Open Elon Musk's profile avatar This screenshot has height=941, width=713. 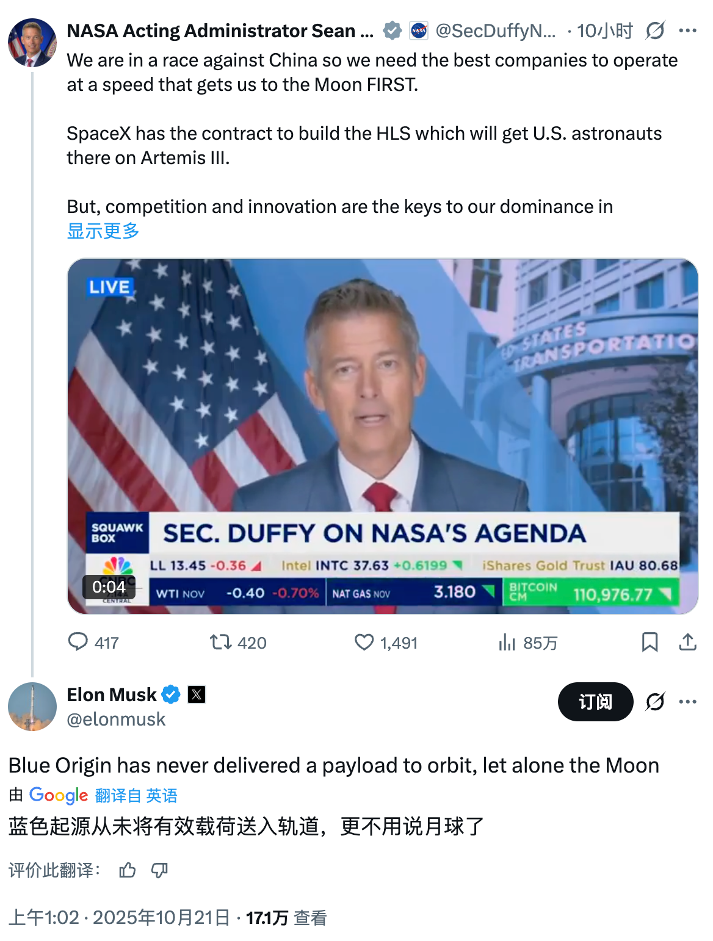[x=32, y=707]
